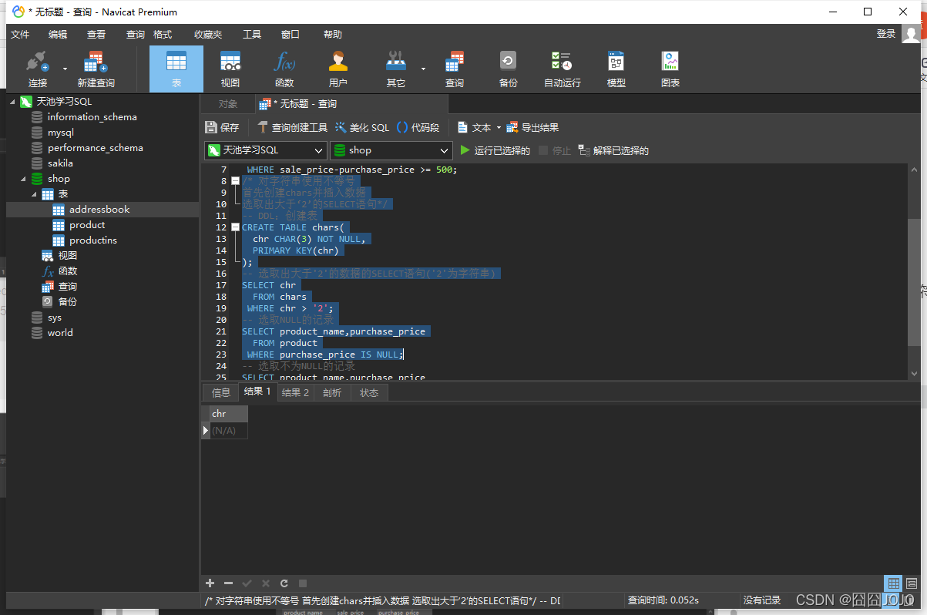Open the database dropdown showing shop
This screenshot has width=927, height=615.
point(391,150)
